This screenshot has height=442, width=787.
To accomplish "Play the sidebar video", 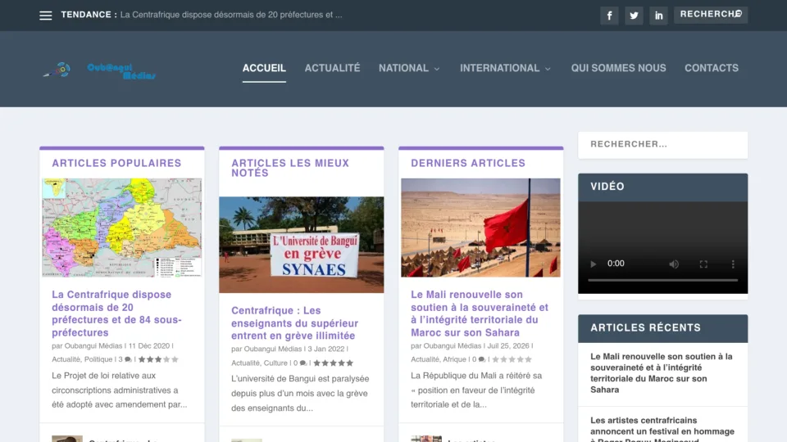I will [594, 264].
